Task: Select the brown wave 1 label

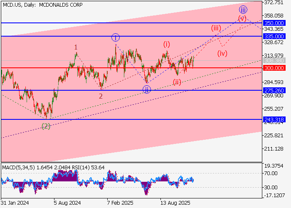Action: tap(76, 47)
